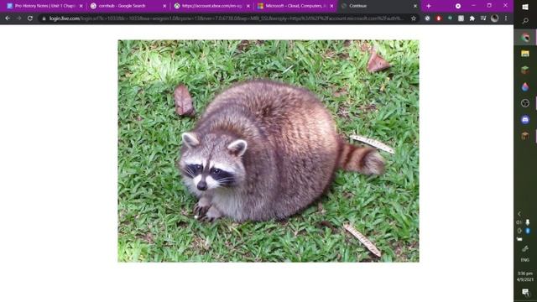Click the microphone tray icon
The height and width of the screenshot is (302, 537).
528,222
